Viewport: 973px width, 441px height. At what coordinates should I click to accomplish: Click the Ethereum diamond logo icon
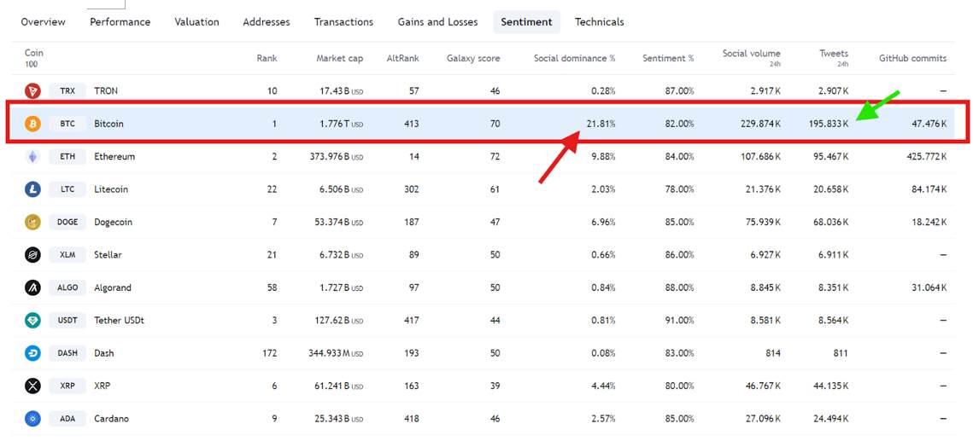pos(32,156)
